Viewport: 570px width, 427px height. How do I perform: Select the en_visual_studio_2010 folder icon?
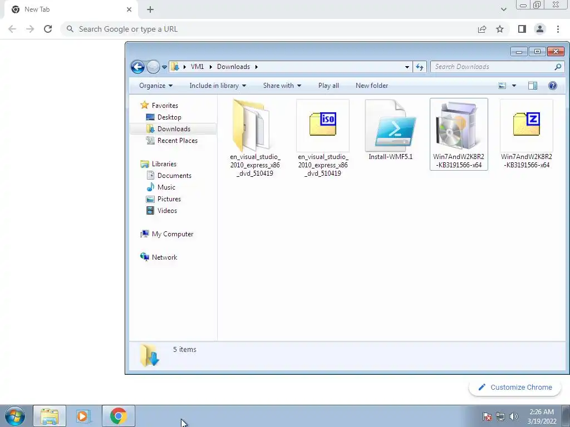(252, 126)
